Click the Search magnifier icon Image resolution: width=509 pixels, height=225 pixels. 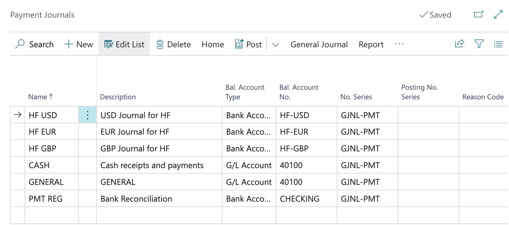tap(20, 44)
